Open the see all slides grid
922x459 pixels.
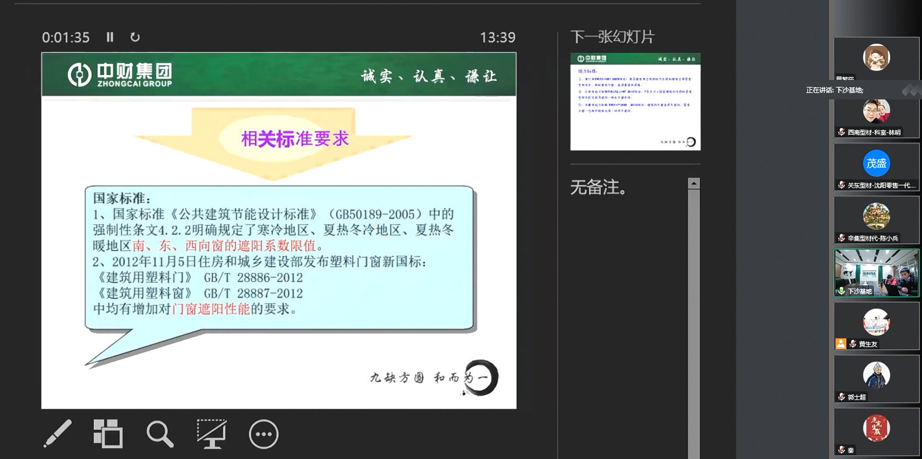pos(108,434)
